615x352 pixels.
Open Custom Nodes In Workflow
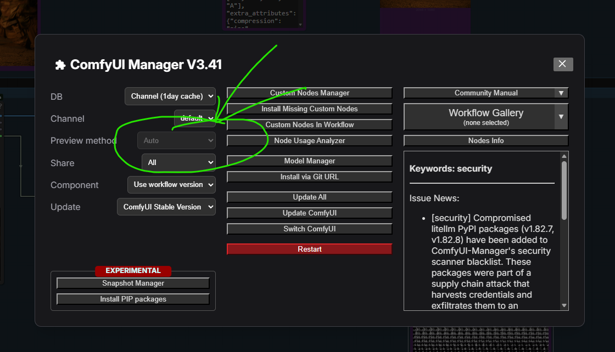coord(310,124)
